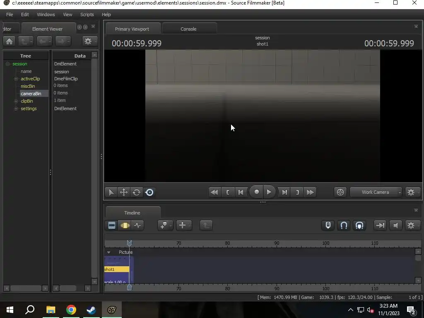Toggle the timeline lock button
Screen dimensions: 424x318
[x=328, y=225]
